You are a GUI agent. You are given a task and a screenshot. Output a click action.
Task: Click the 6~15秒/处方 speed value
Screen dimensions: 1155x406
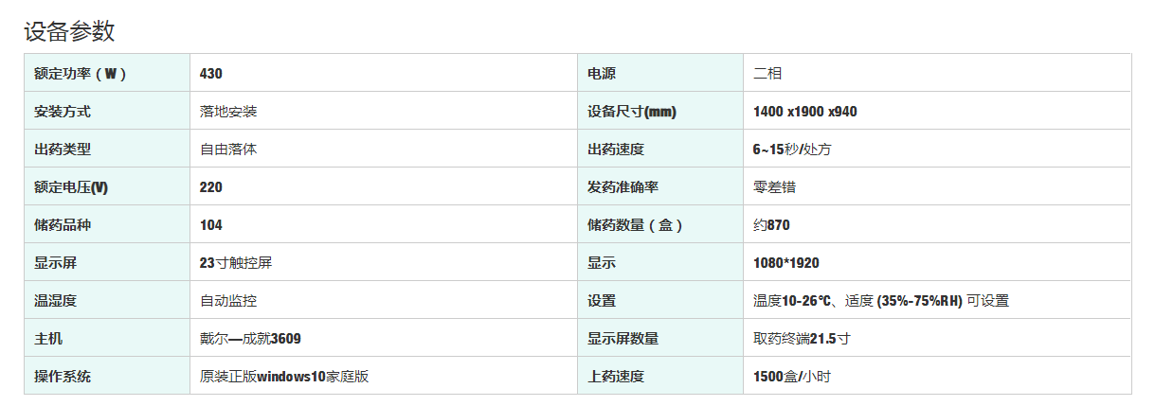pos(792,150)
